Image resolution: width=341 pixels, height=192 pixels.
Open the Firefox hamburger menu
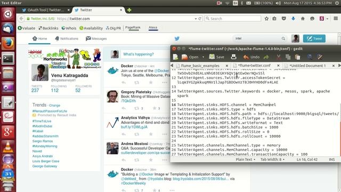[336, 19]
